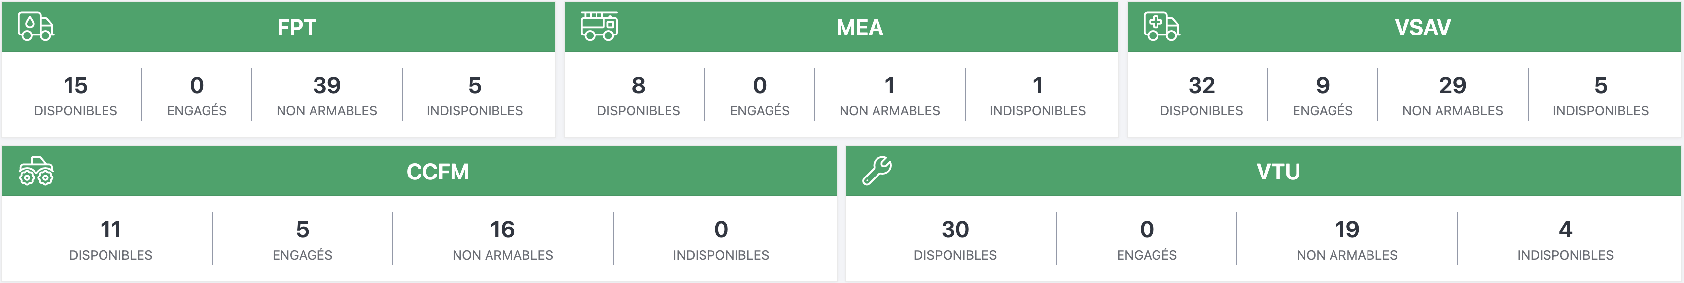This screenshot has width=1684, height=283.
Task: Select the VSAV header title
Action: 1422,28
